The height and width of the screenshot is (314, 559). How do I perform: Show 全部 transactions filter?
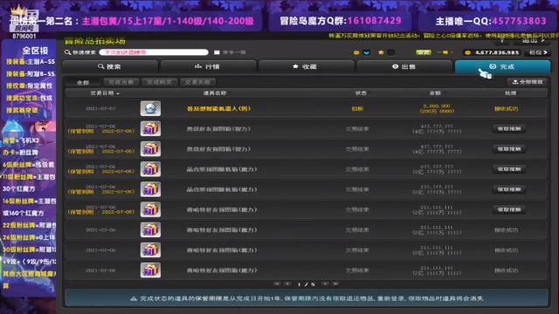[83, 82]
